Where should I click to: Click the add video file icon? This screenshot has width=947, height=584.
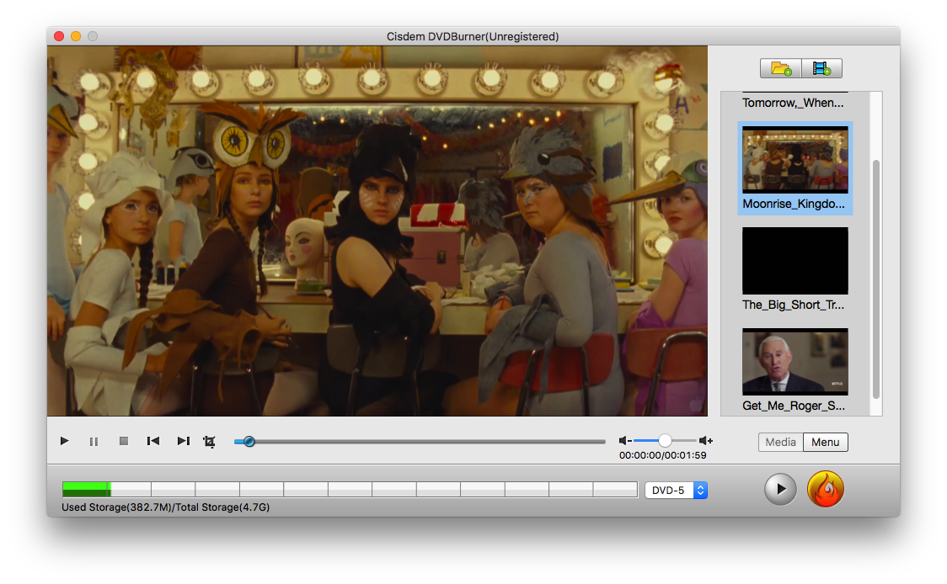coord(821,69)
